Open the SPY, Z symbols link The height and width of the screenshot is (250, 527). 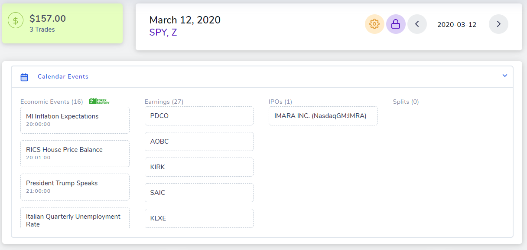(163, 32)
